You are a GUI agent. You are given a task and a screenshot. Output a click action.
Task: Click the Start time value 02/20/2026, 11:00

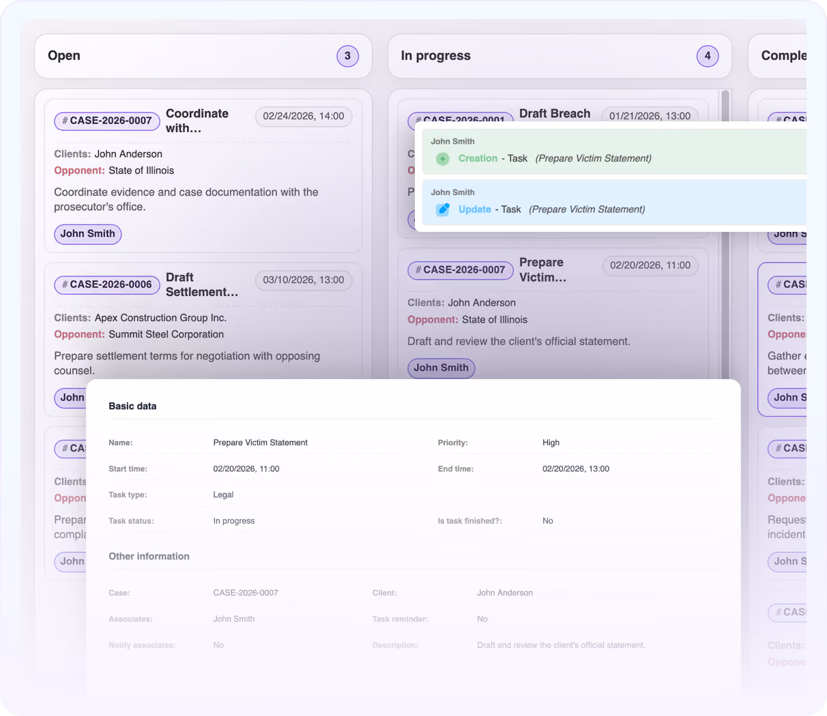pyautogui.click(x=246, y=469)
